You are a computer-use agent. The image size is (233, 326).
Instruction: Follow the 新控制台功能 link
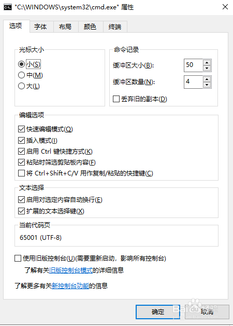point(70,286)
